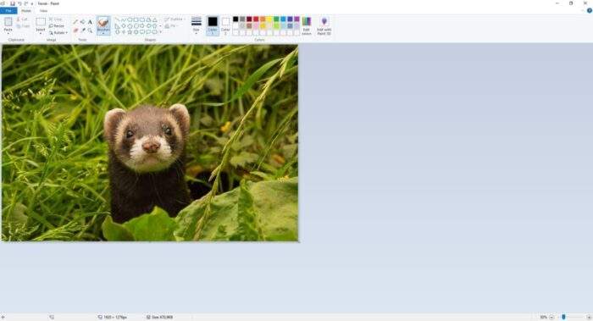Select the Color picker eyedropper tool
Screen dimensions: 593x321
(x=82, y=30)
